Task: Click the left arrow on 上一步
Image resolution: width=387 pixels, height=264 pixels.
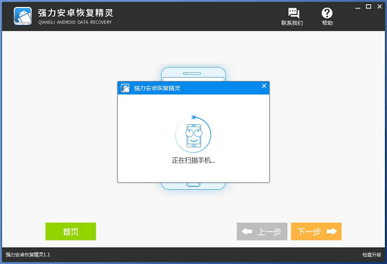Action: coord(247,231)
